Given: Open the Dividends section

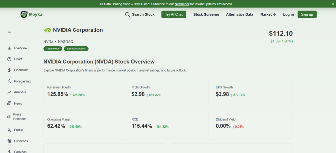Looking at the screenshot, I should 21,141.
